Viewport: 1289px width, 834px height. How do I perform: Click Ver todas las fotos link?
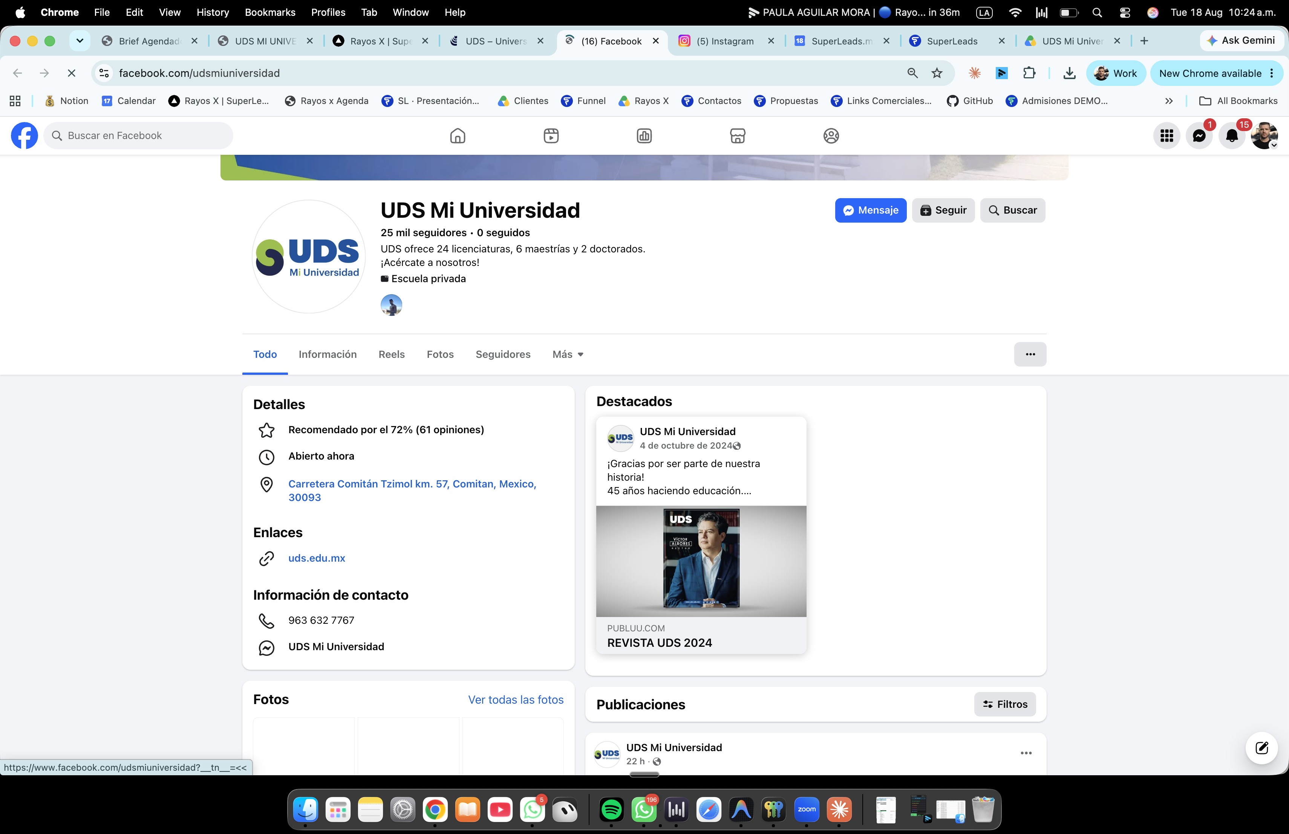click(x=516, y=700)
